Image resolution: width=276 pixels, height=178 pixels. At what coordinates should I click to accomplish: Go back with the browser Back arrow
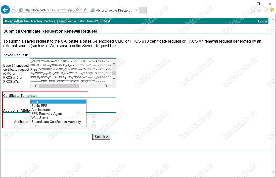coord(5,10)
